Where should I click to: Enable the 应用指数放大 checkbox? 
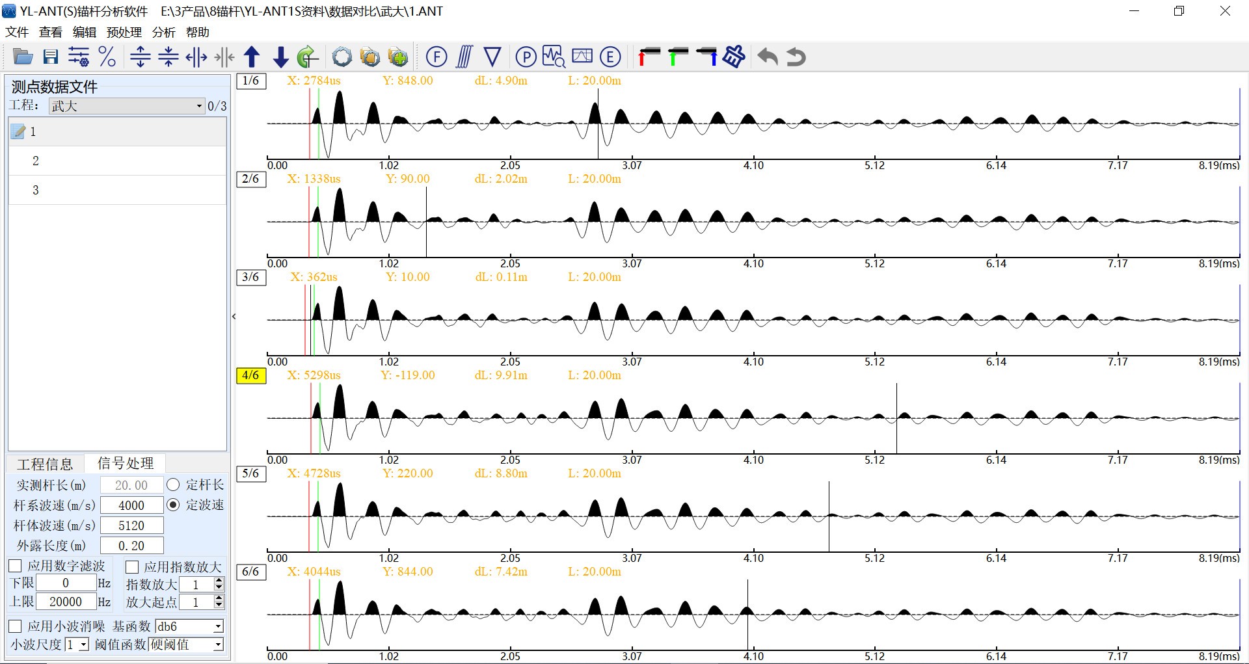click(132, 567)
